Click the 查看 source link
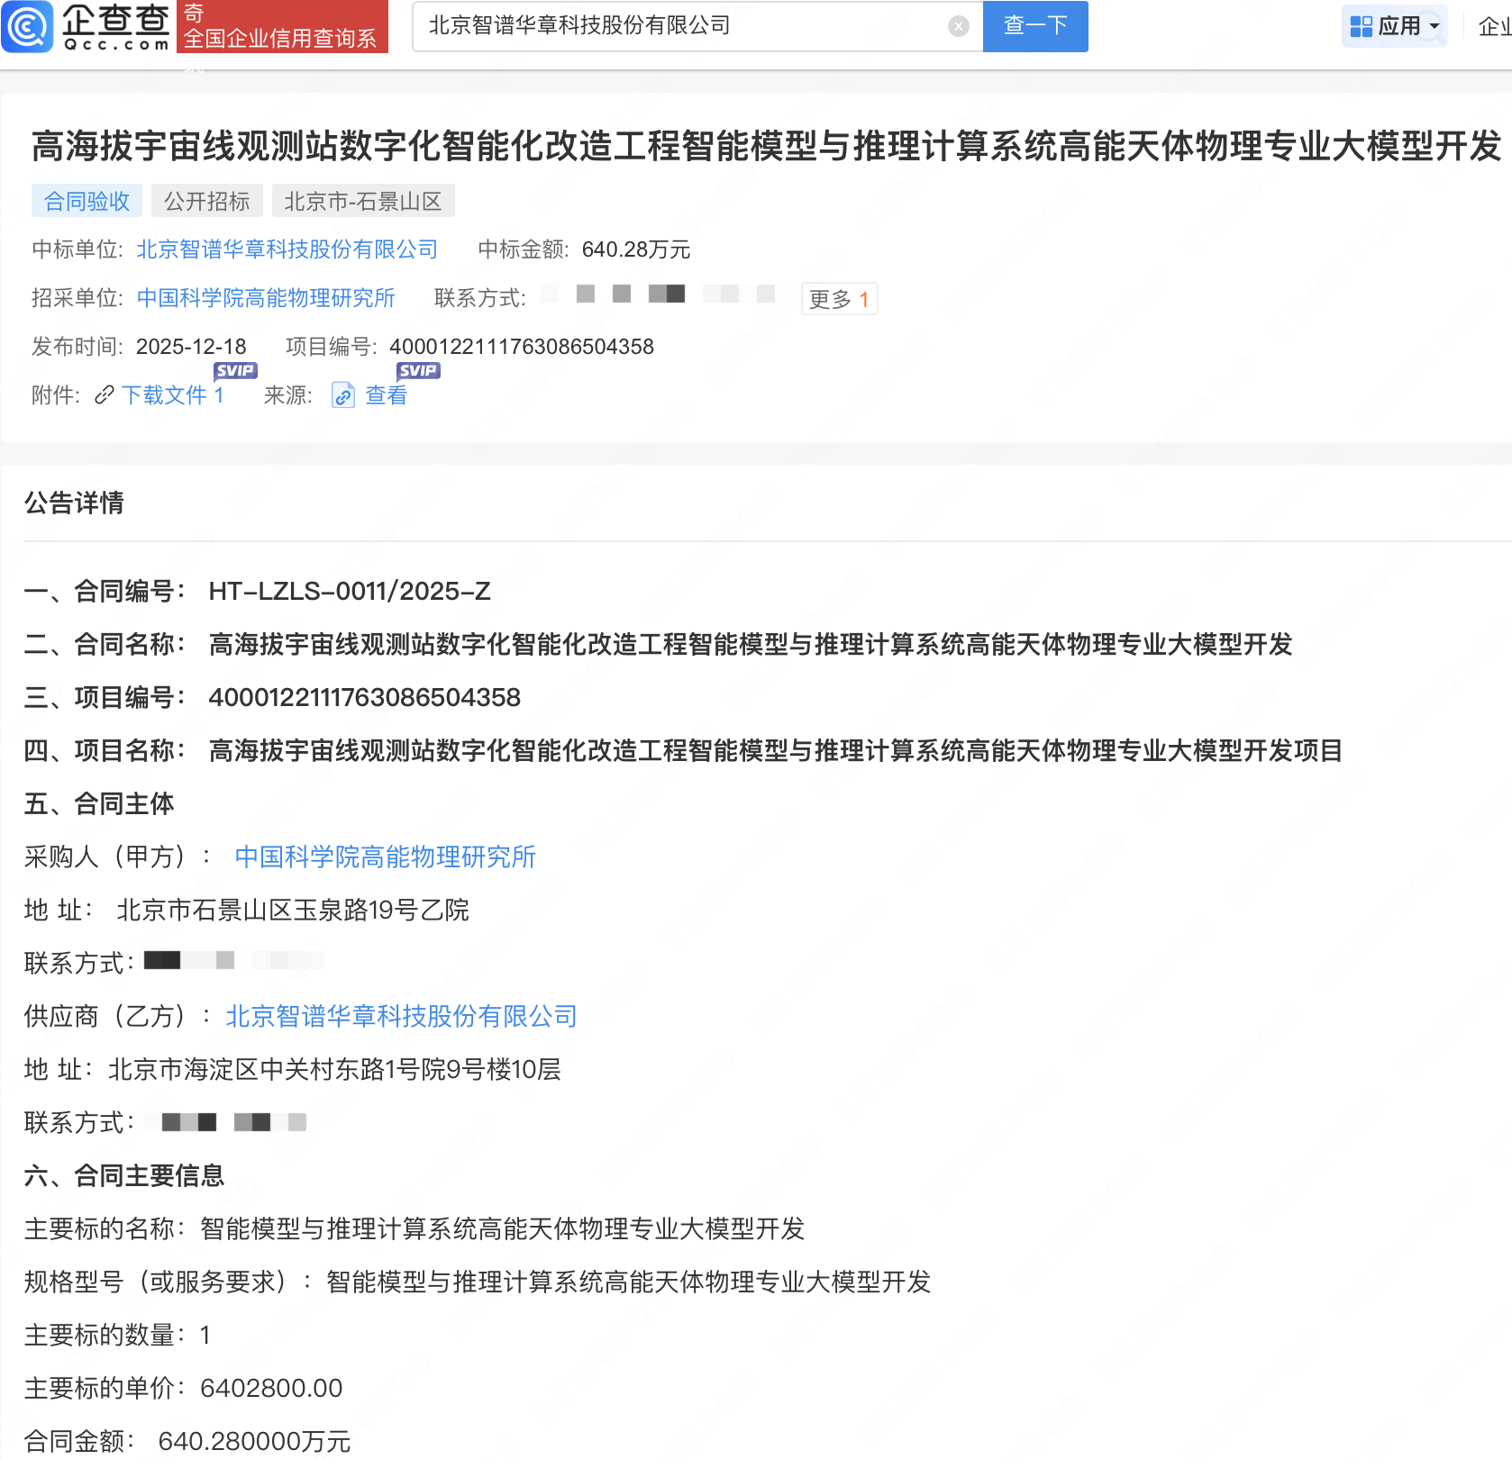Image resolution: width=1512 pixels, height=1459 pixels. (386, 395)
